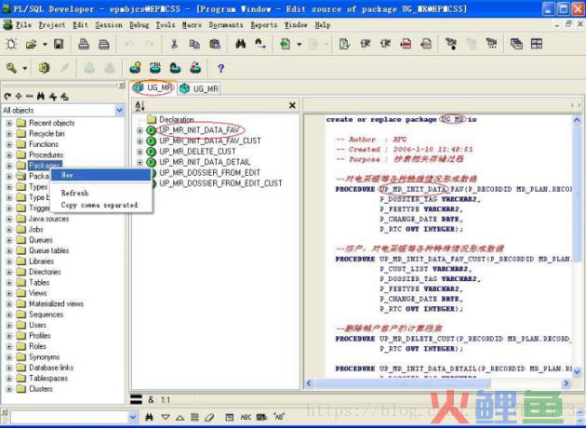Image resolution: width=586 pixels, height=429 pixels.
Task: Select the first UG_MR tab
Action: pyautogui.click(x=153, y=87)
